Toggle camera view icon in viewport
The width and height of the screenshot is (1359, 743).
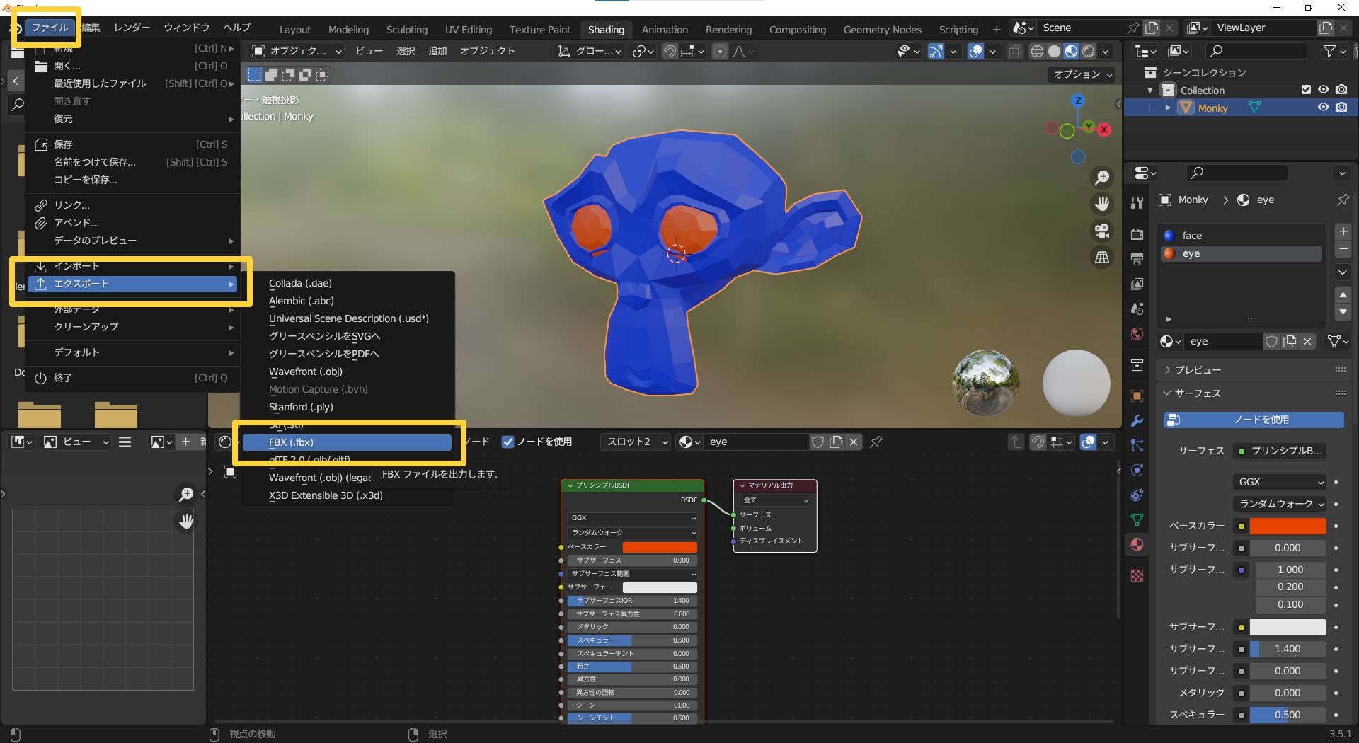click(x=1102, y=231)
